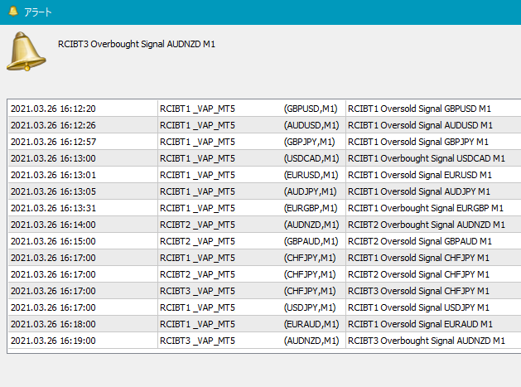Click message RCIBT2 Oversold Signal CHFJPY M1
Viewport: 521px width, 387px height.
point(418,274)
